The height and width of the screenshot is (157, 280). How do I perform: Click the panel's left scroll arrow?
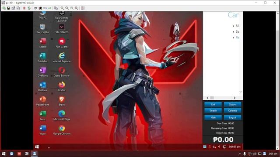click(207, 98)
